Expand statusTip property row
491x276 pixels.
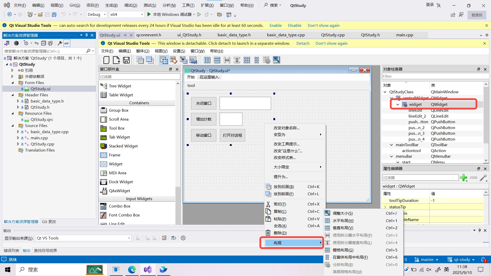click(x=385, y=207)
